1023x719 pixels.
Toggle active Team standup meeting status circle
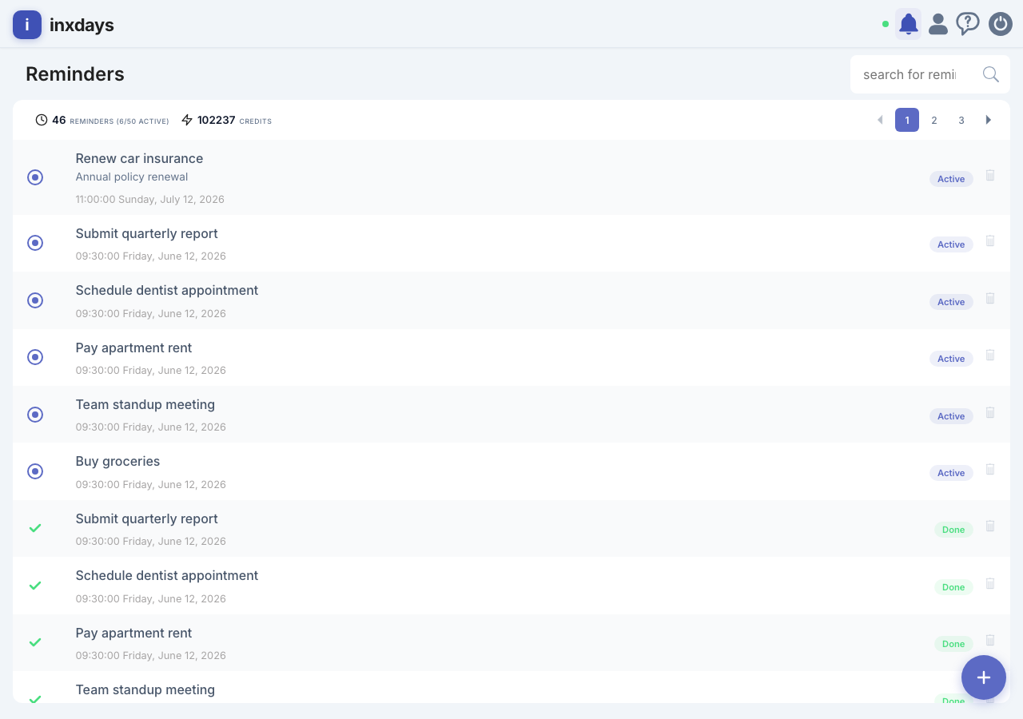point(35,415)
